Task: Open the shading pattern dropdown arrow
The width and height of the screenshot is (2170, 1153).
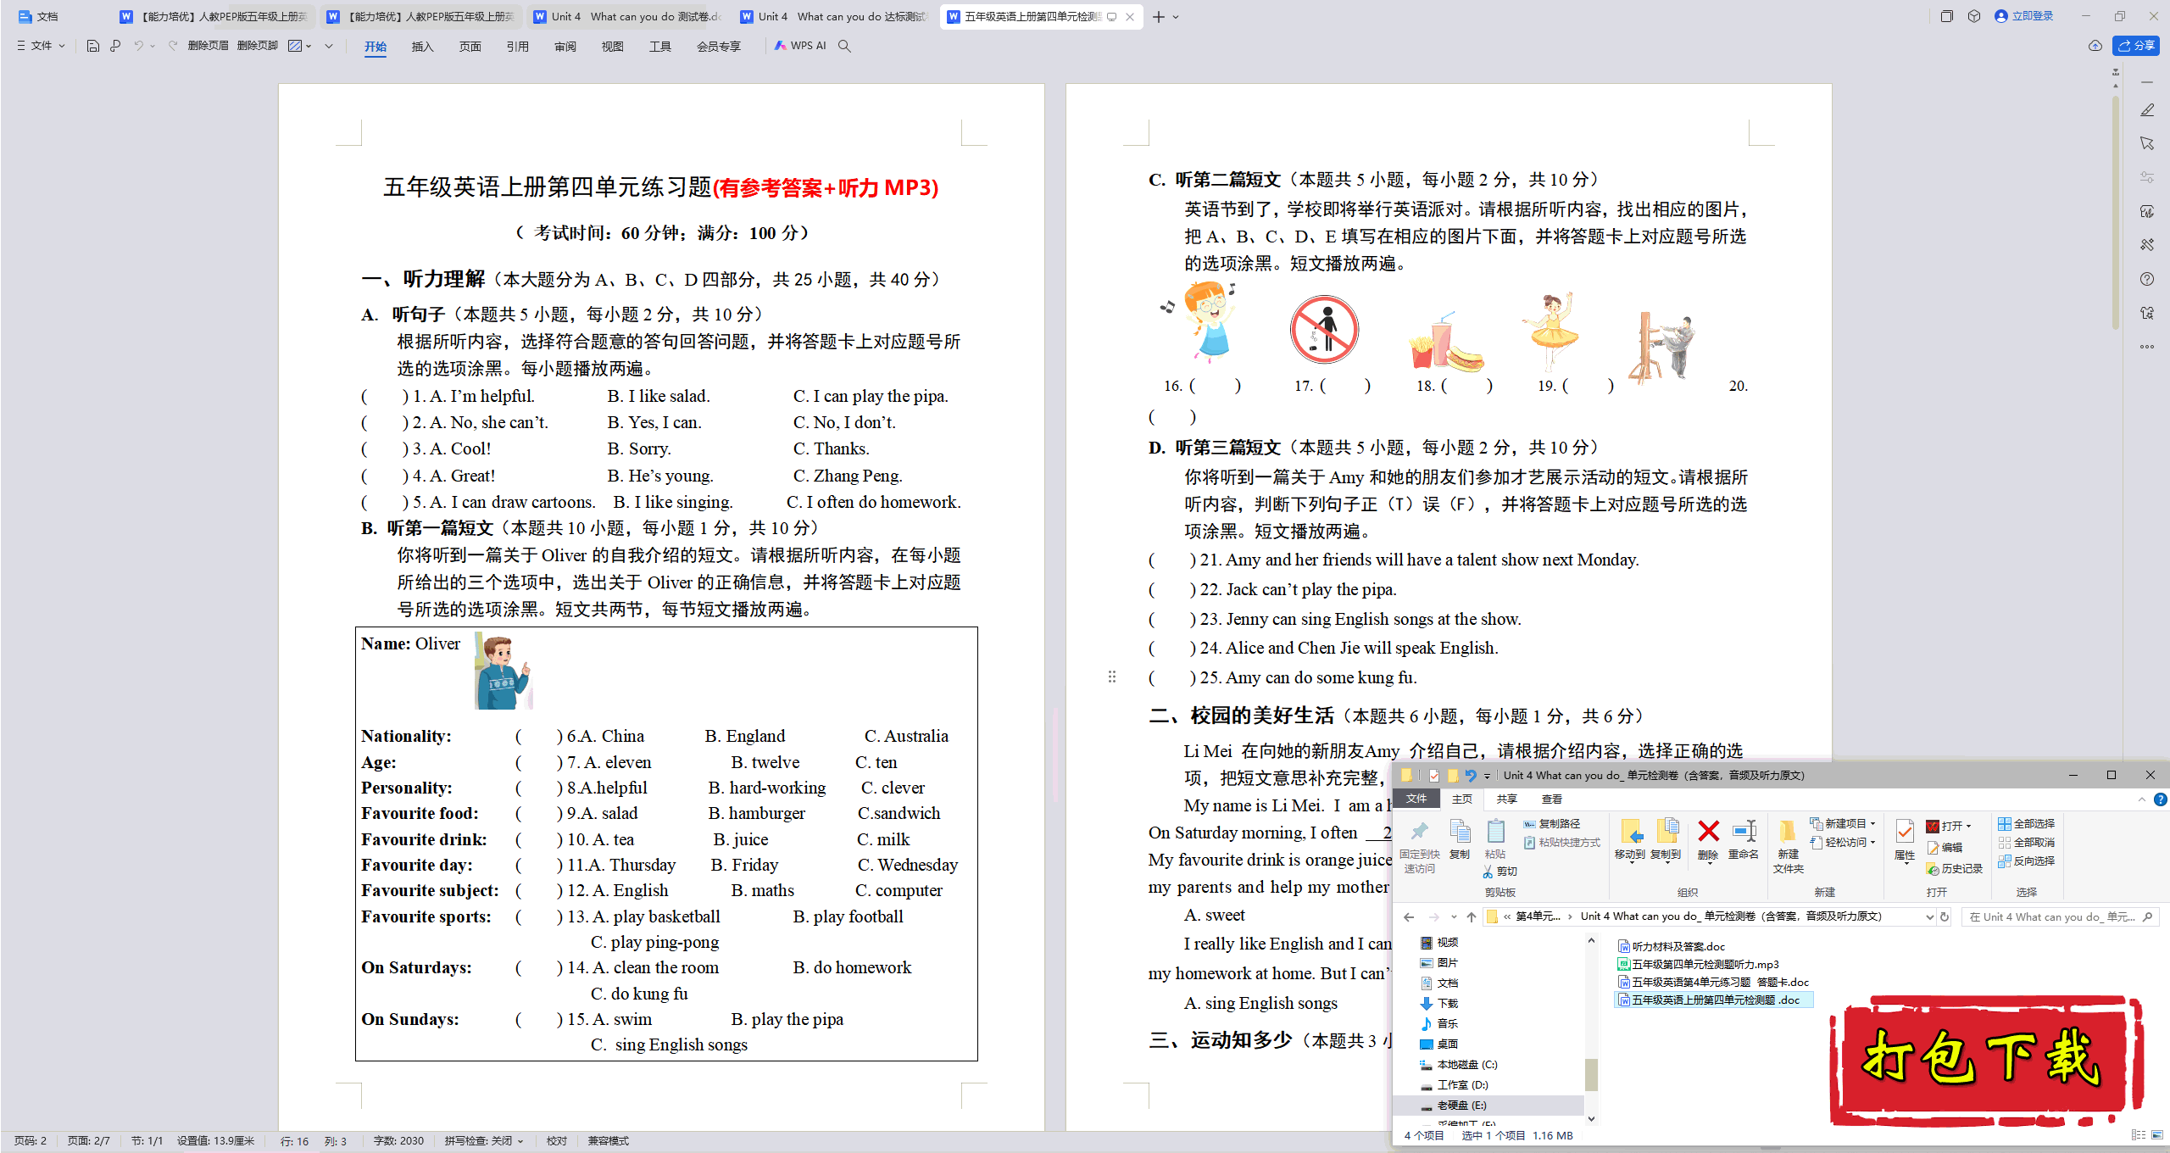Action: [x=309, y=46]
